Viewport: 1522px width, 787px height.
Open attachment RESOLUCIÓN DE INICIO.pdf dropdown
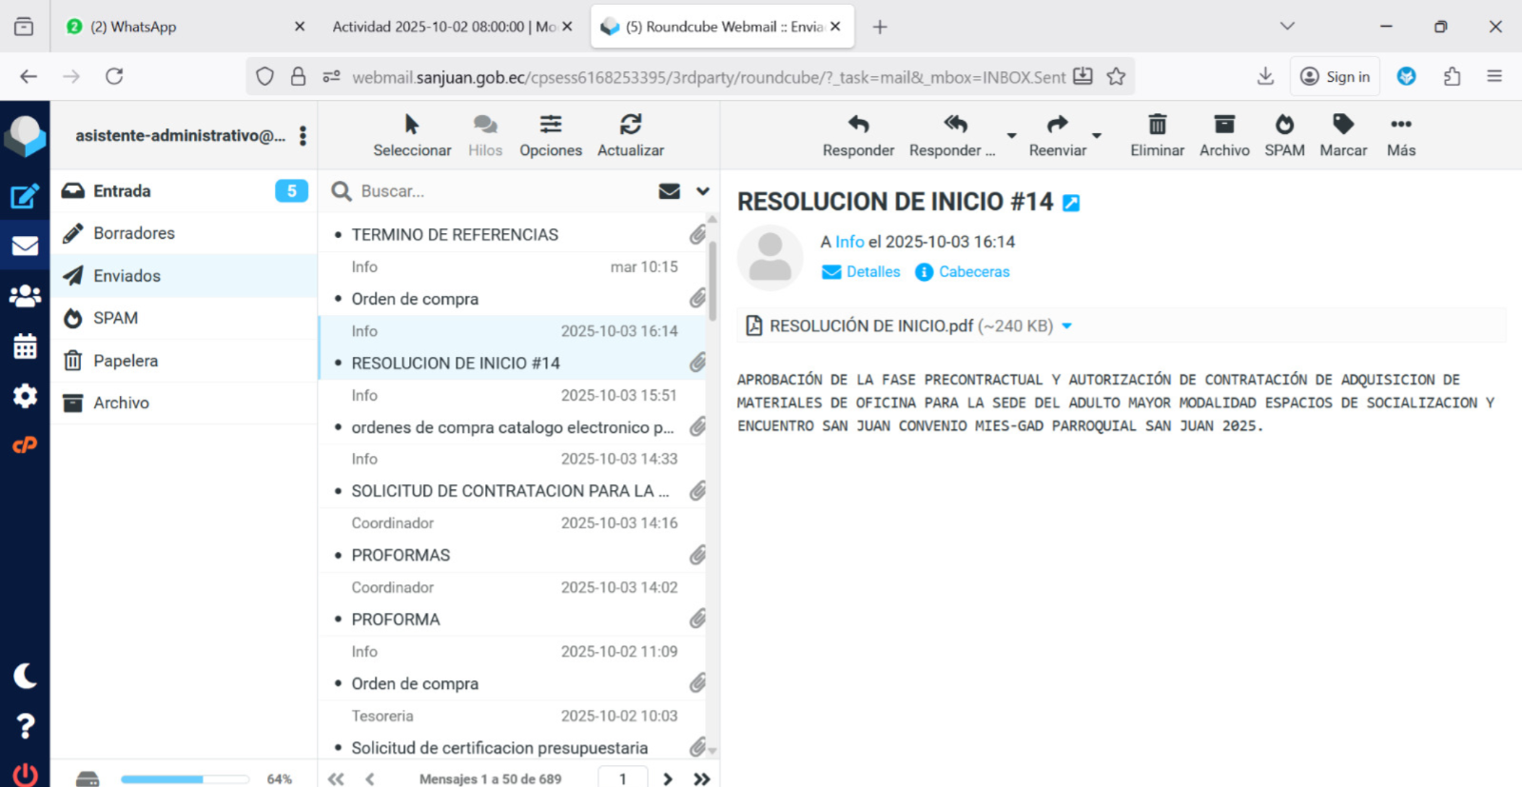coord(1067,326)
